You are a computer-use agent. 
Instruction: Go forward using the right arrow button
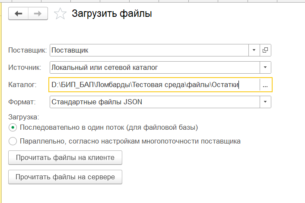[38, 14]
